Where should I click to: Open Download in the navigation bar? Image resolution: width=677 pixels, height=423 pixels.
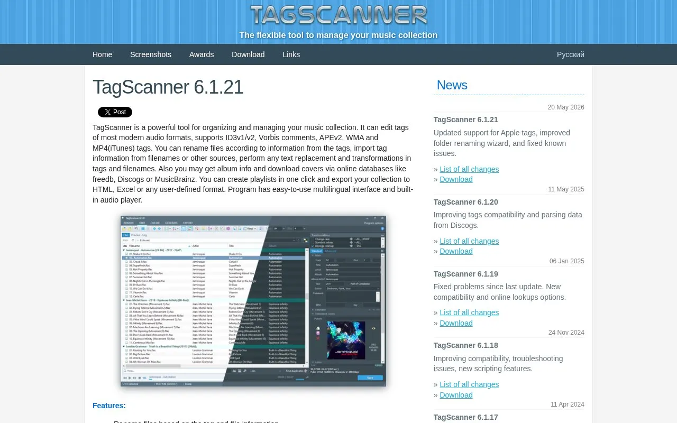[248, 54]
